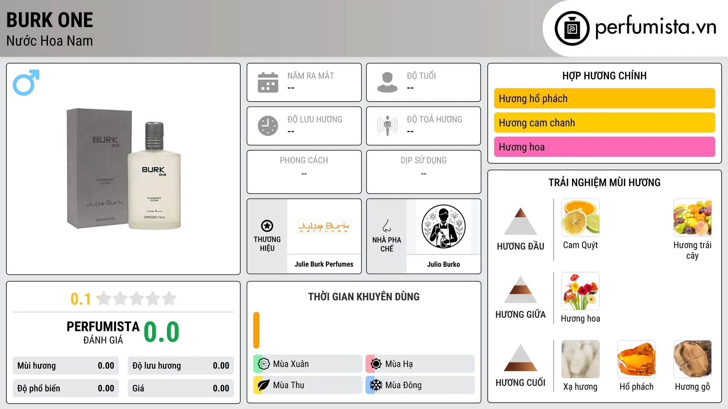Open the Xạ hương note image
The width and height of the screenshot is (728, 409).
580,359
